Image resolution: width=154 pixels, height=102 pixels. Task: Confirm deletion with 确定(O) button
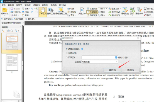(x=112, y=70)
